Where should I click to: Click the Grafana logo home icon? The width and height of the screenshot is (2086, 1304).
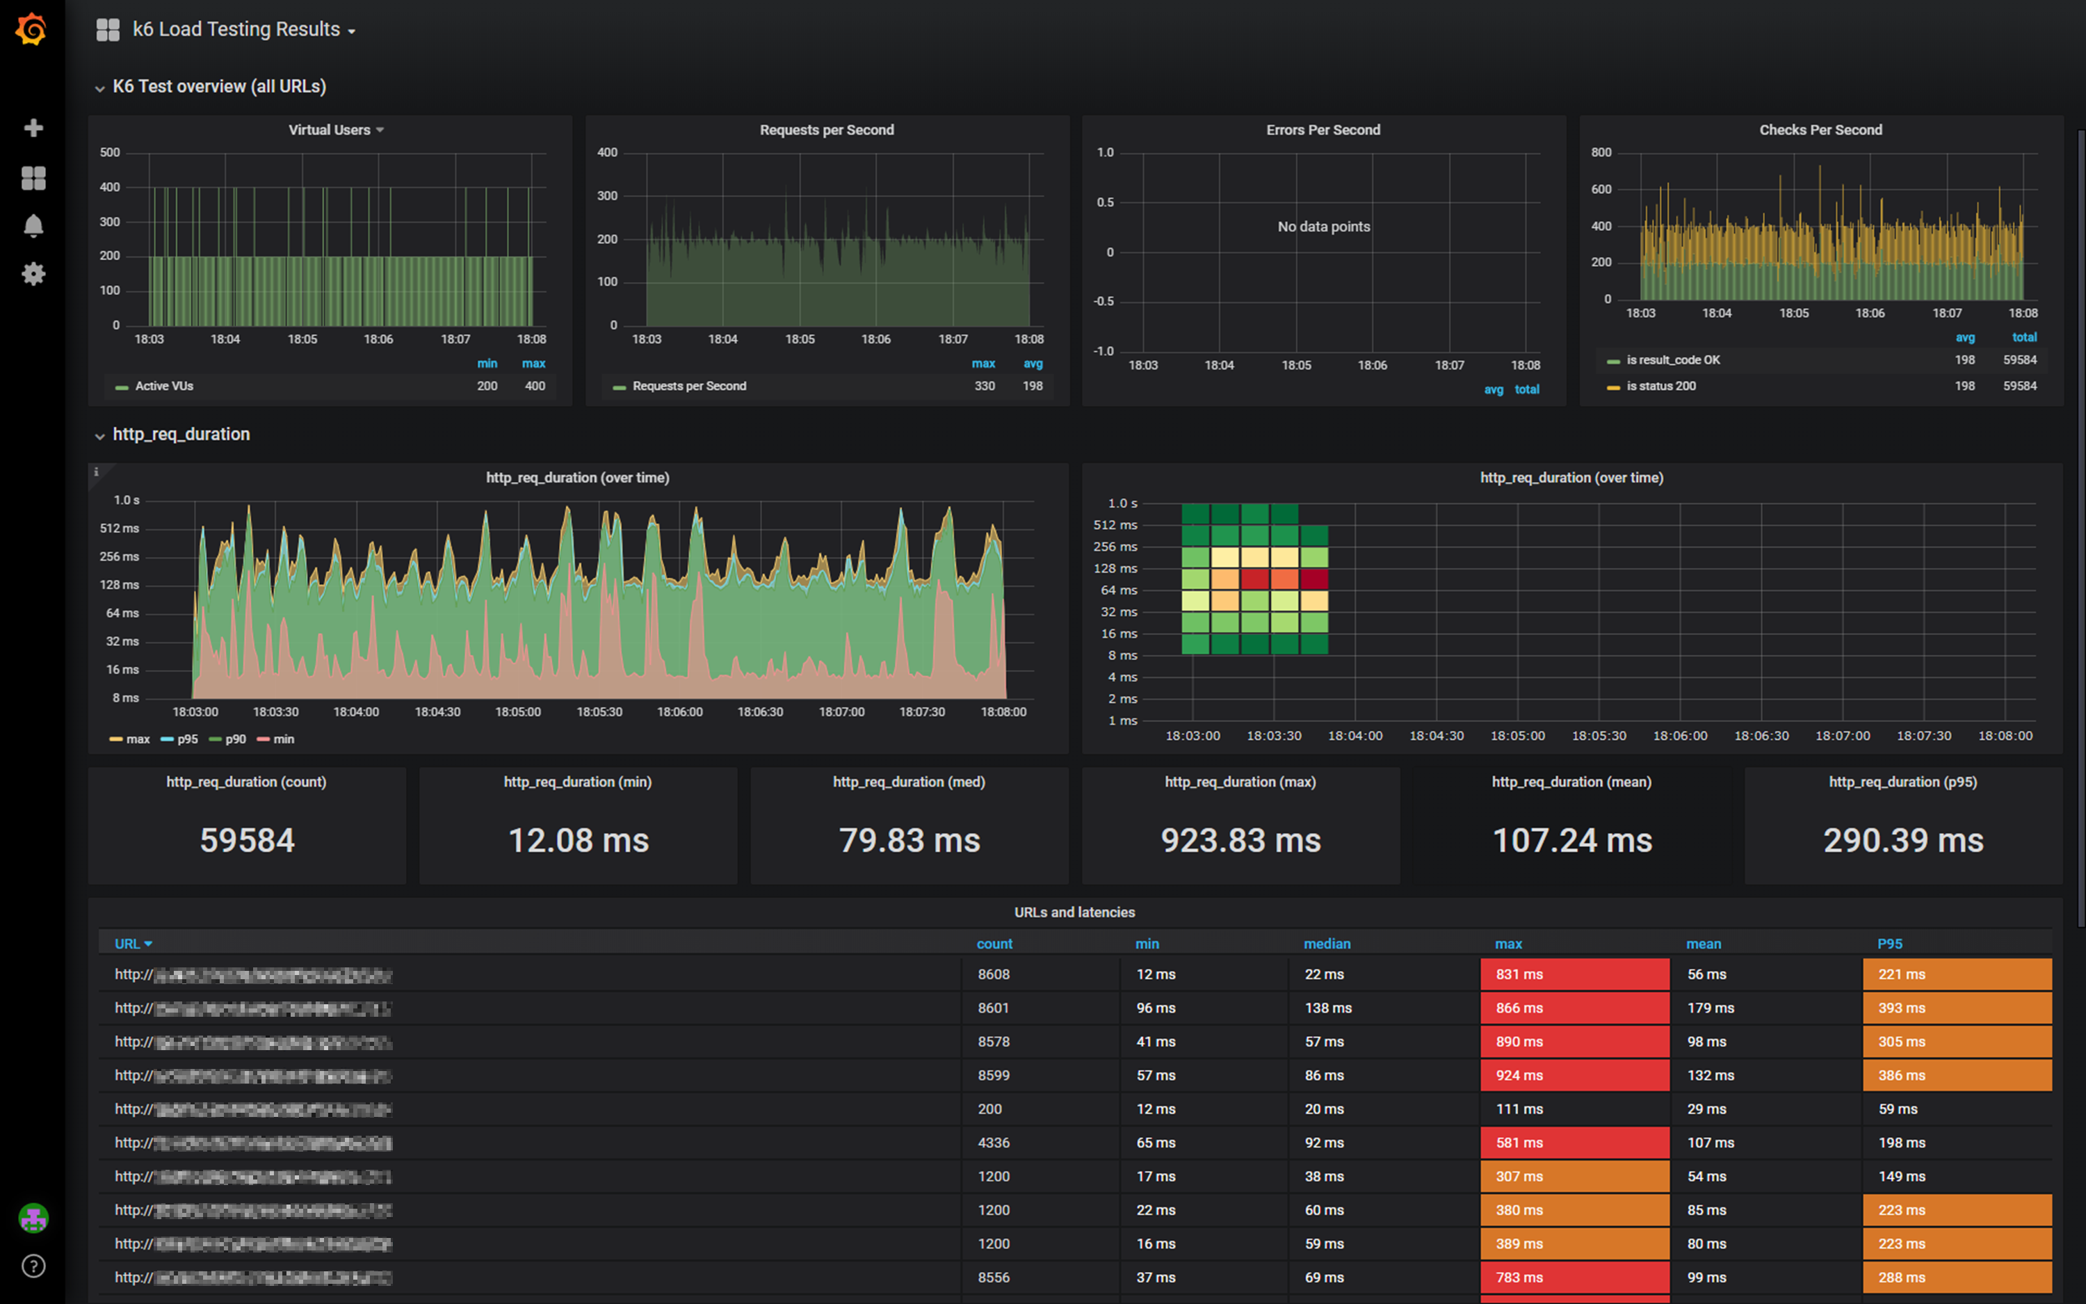point(32,30)
